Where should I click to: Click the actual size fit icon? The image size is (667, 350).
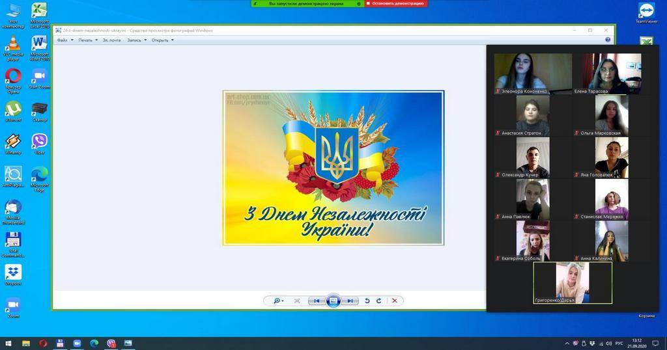(297, 301)
